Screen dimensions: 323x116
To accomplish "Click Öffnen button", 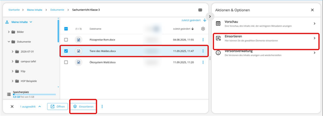I will pos(57,107).
